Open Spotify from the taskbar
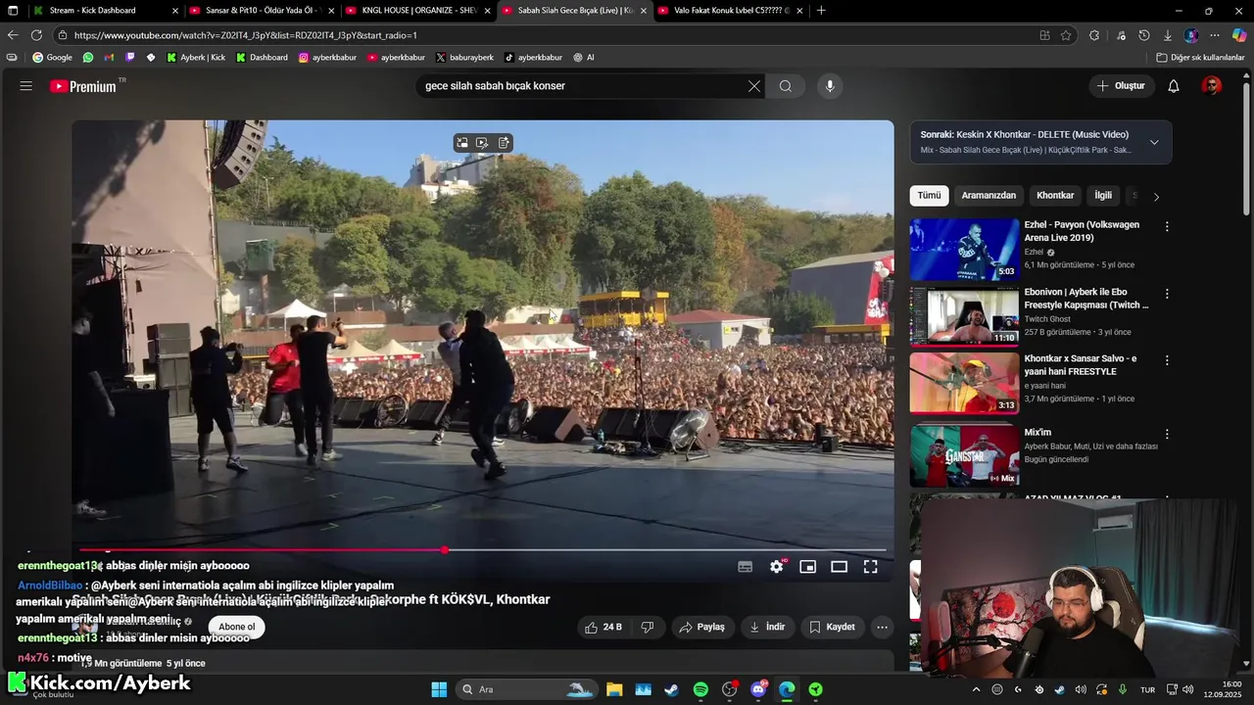The image size is (1254, 705). [700, 689]
